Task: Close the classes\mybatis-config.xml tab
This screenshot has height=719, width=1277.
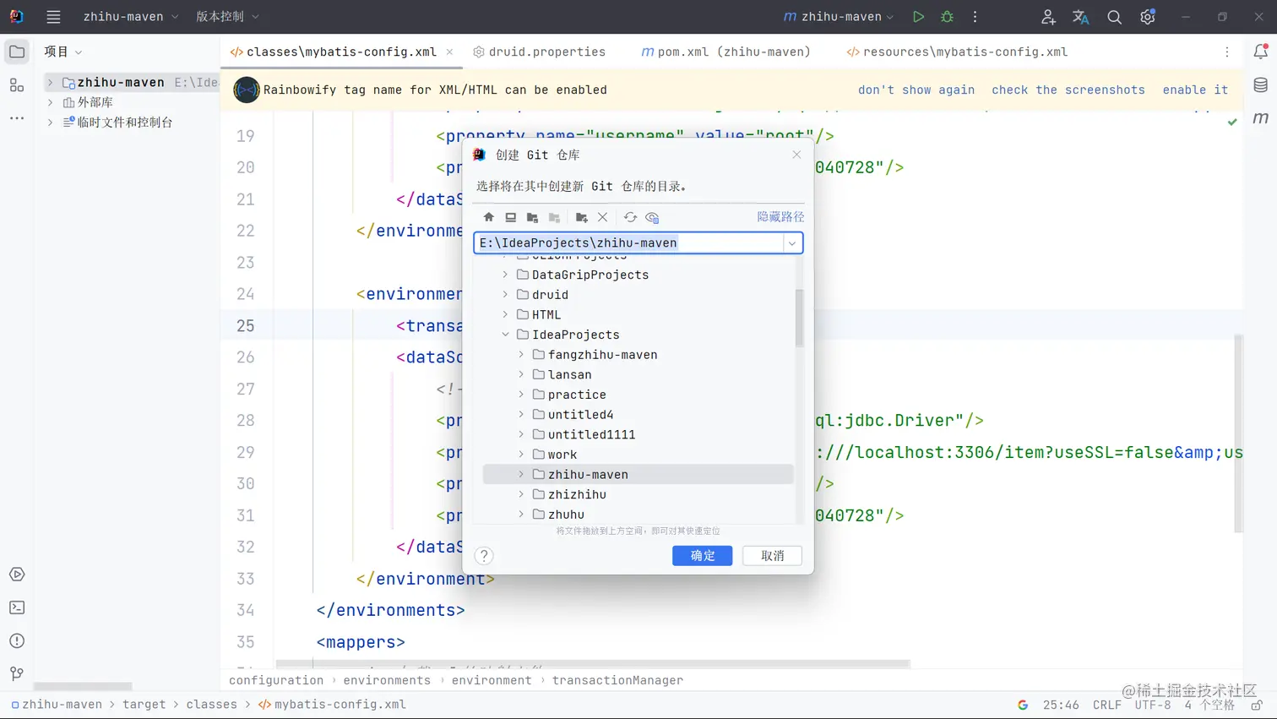Action: (449, 52)
